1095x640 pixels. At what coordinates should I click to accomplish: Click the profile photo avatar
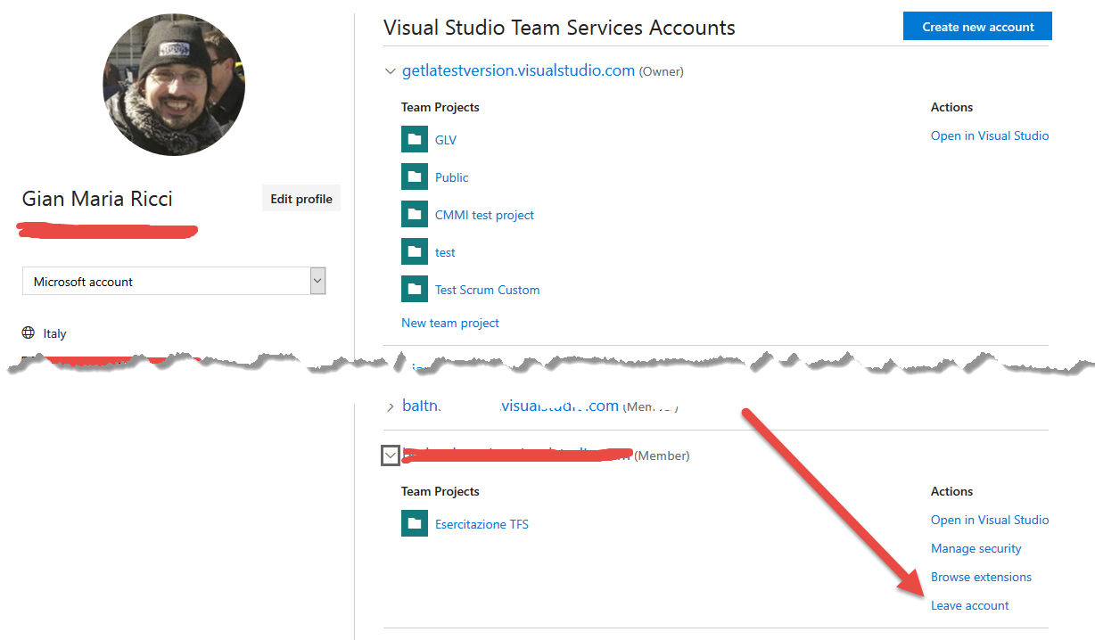pos(174,85)
